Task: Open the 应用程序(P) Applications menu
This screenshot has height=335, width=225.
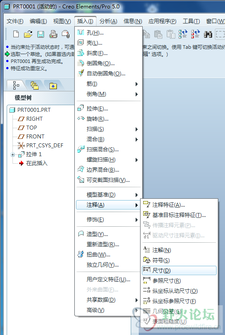Action: pos(162,21)
